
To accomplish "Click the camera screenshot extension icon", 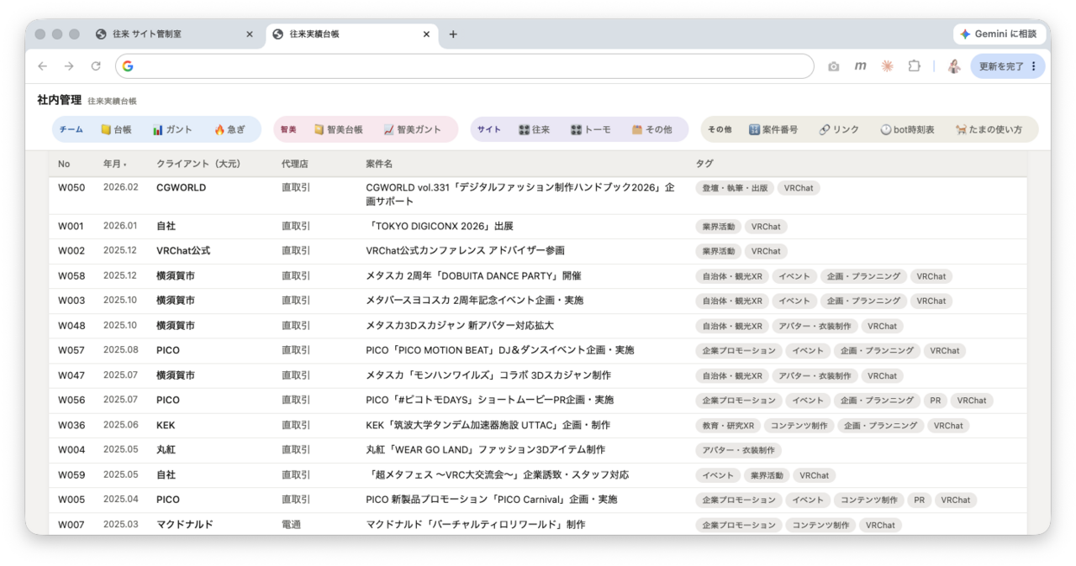I will point(833,66).
